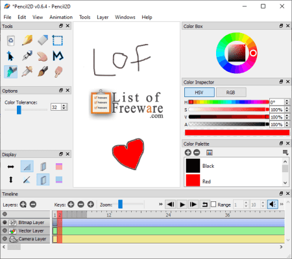
Task: Enable the Range checkbox
Action: point(213,205)
